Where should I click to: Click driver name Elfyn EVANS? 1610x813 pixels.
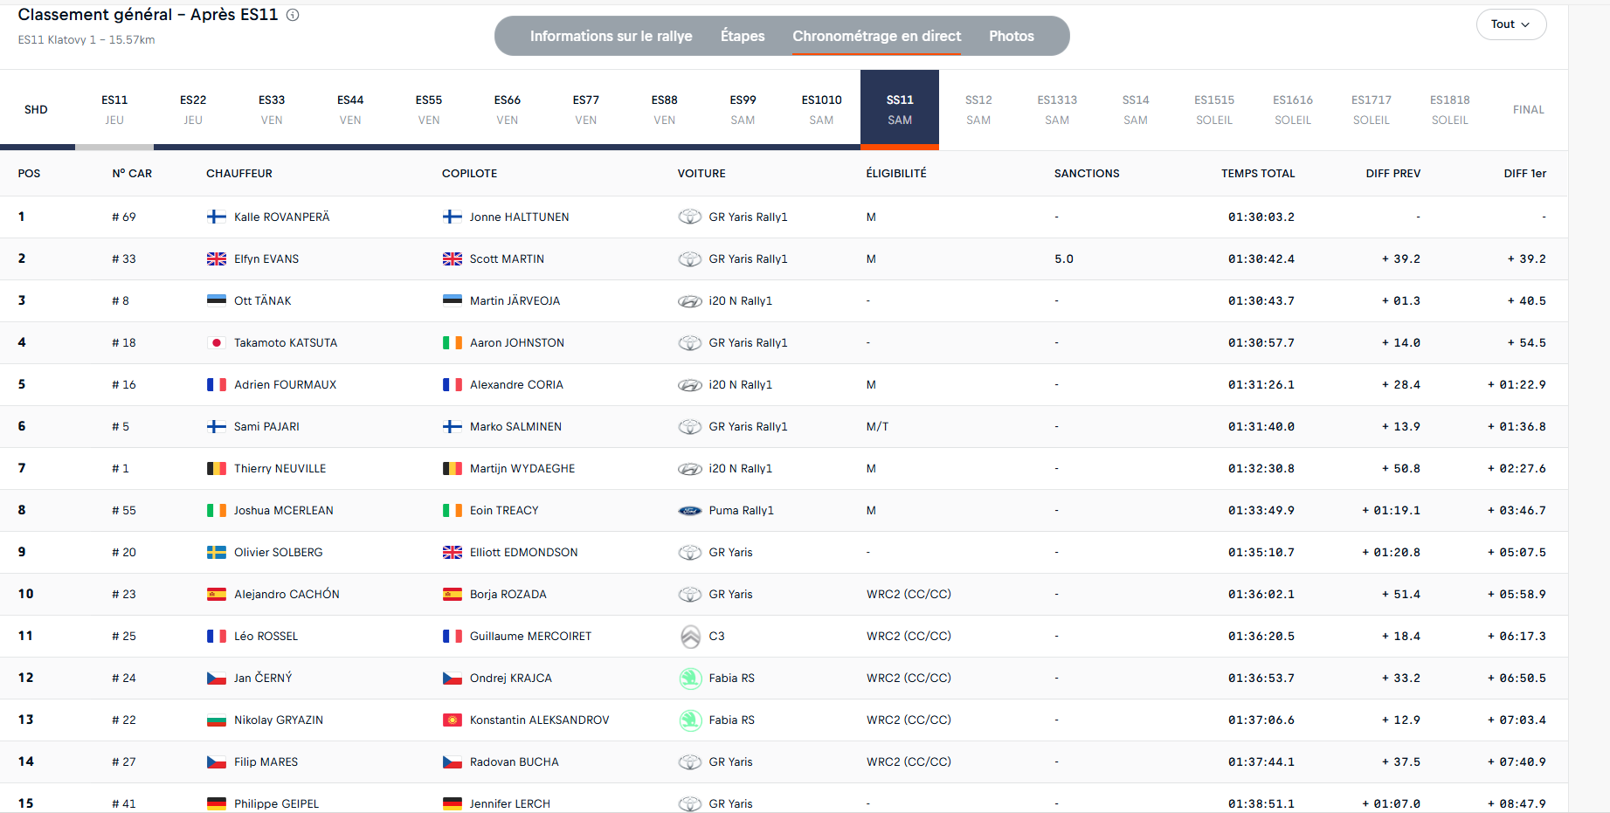pos(266,258)
